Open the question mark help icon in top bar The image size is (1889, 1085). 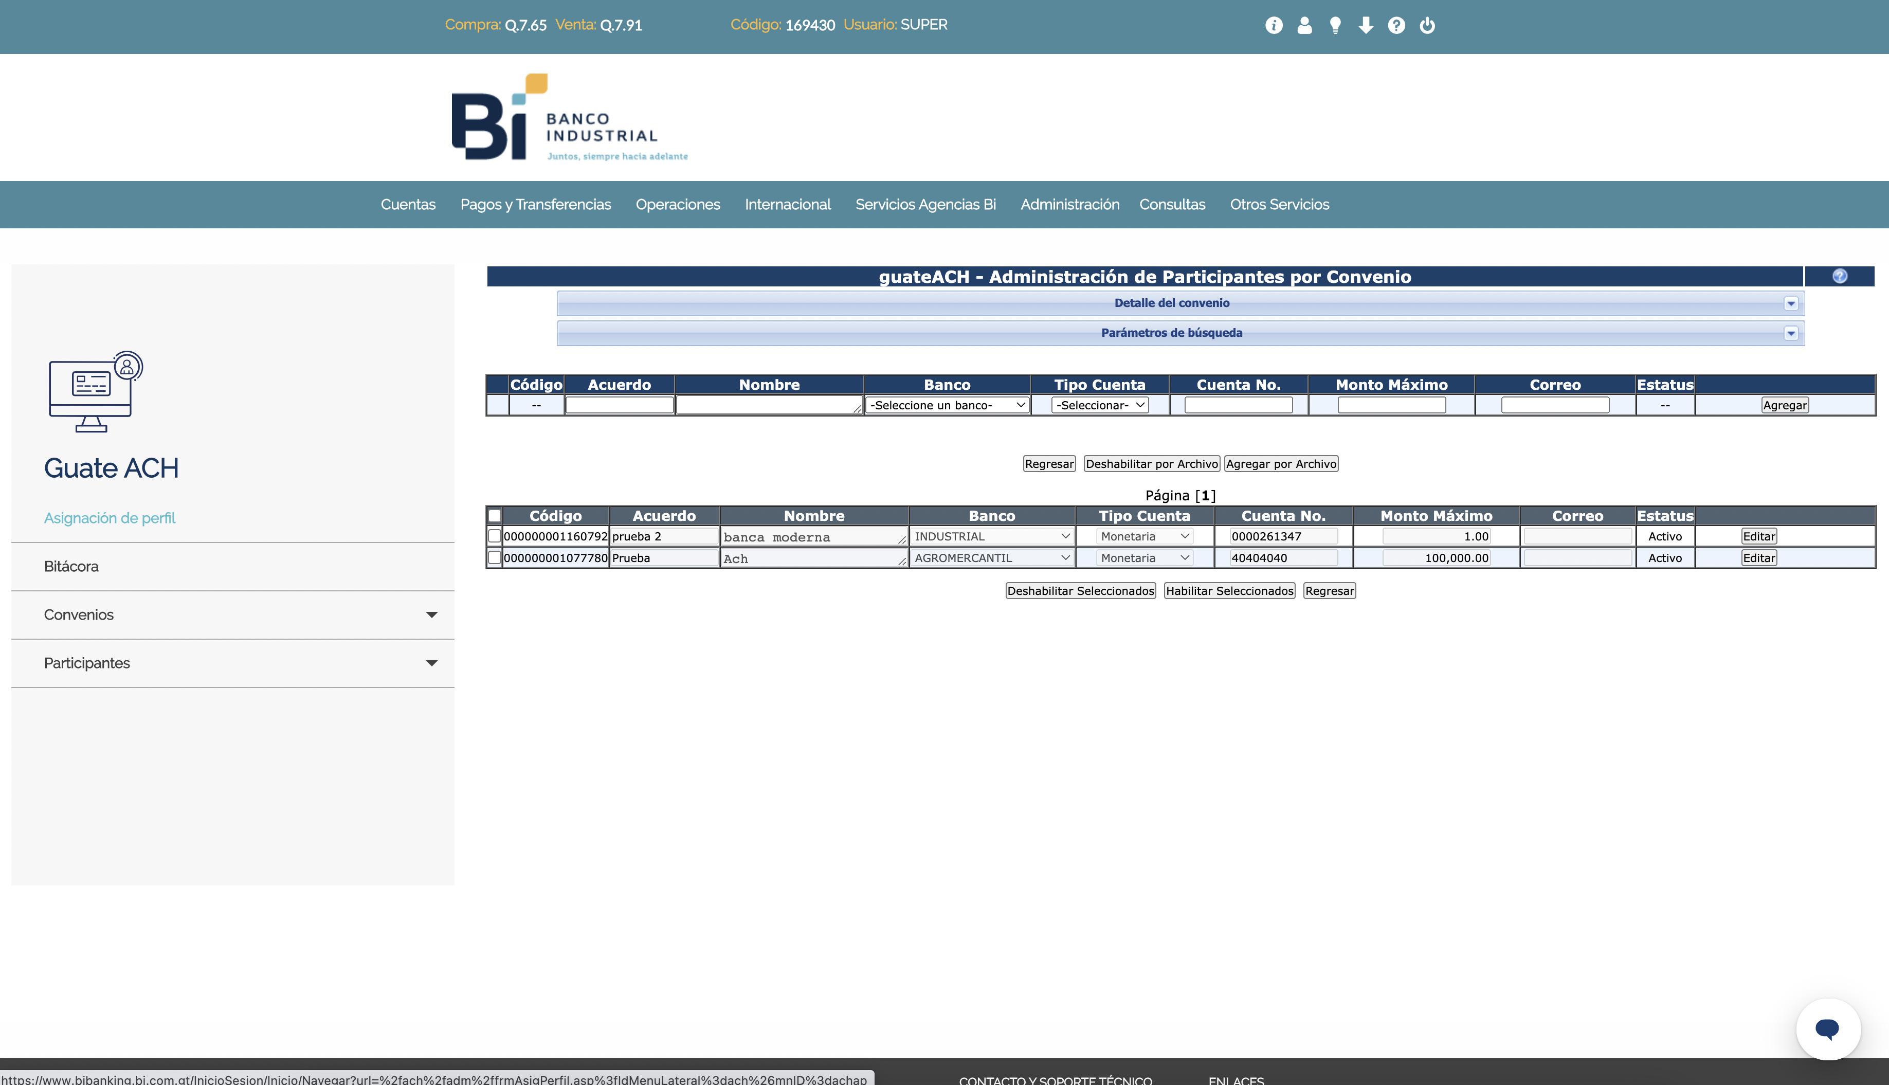(1396, 25)
